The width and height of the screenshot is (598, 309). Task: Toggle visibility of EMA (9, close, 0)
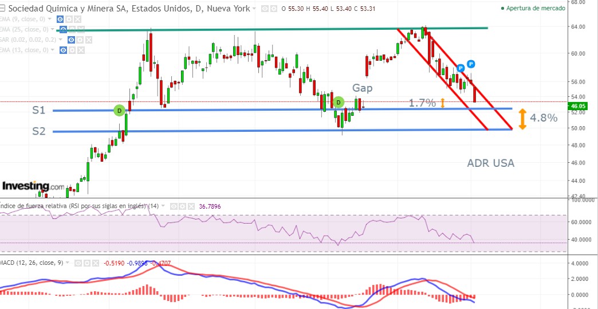click(60, 19)
